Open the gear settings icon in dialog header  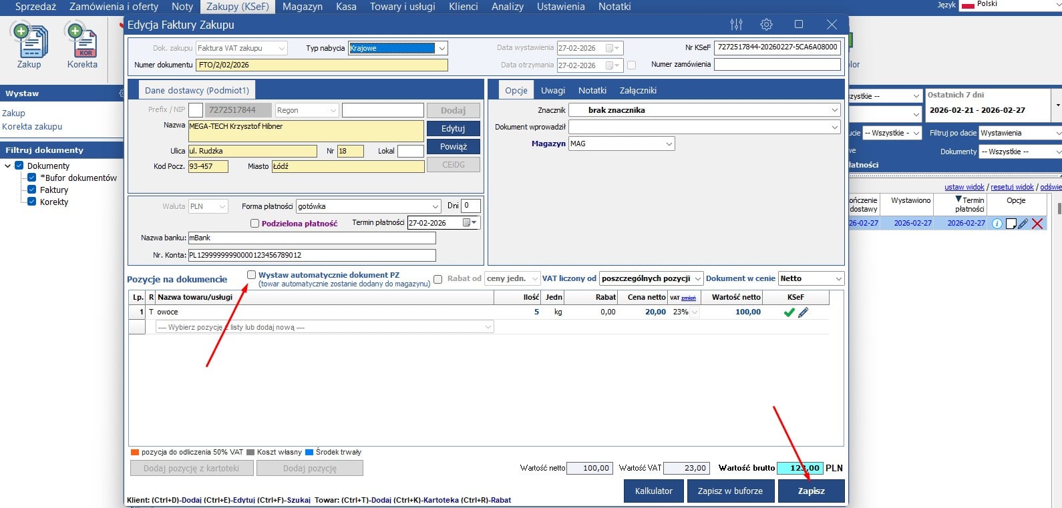point(766,25)
